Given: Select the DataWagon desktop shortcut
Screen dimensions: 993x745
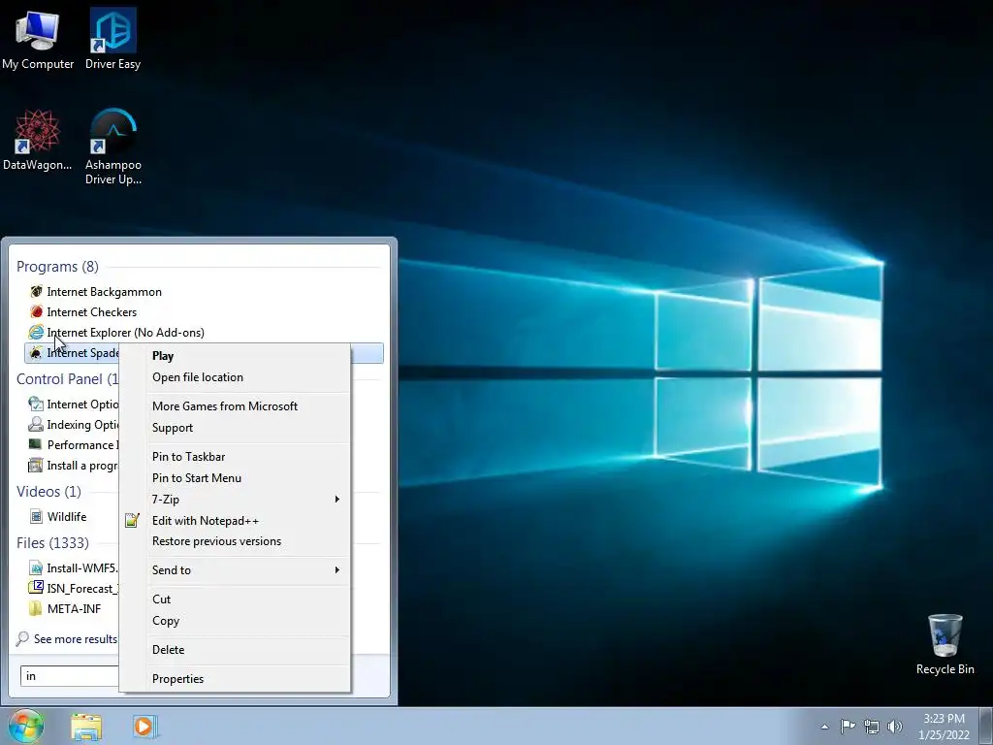Looking at the screenshot, I should [38, 141].
